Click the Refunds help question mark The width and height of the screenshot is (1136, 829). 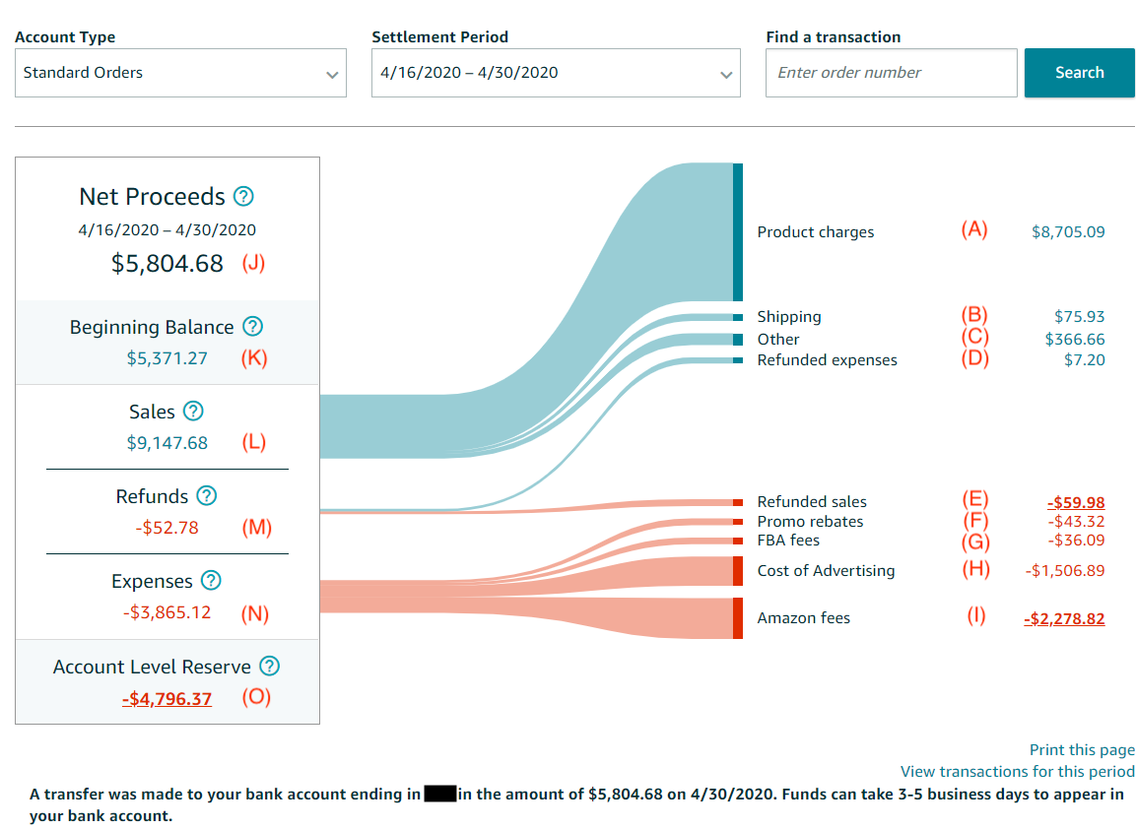(x=208, y=495)
